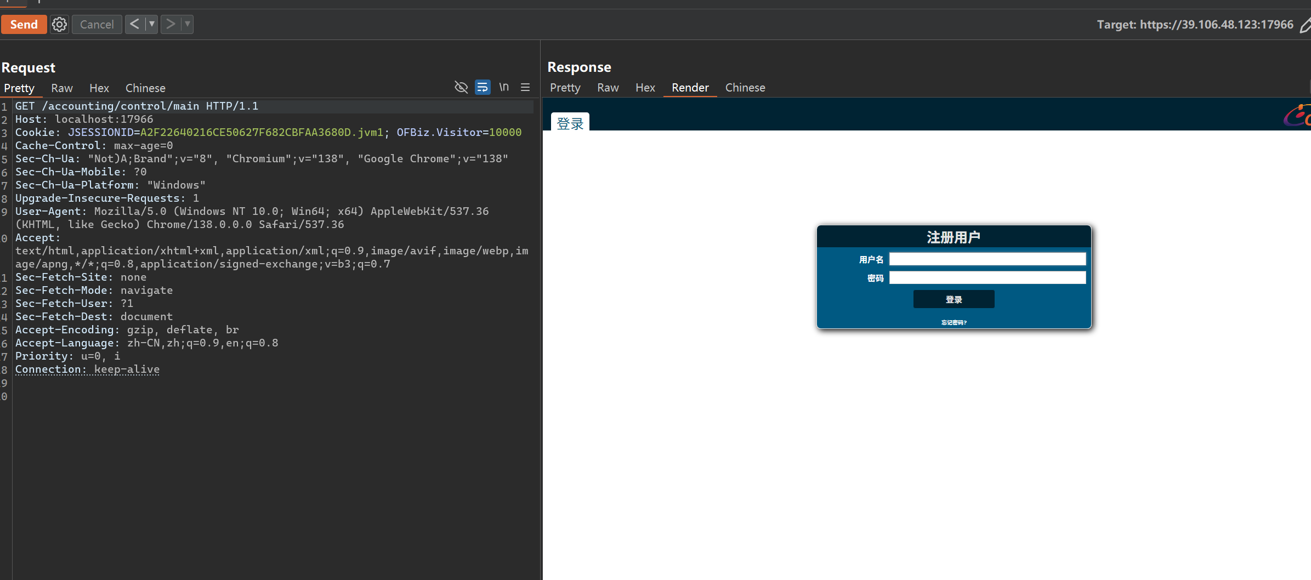Click the Priority: u=0, i line
Screen dimensions: 1311x580
click(67, 356)
